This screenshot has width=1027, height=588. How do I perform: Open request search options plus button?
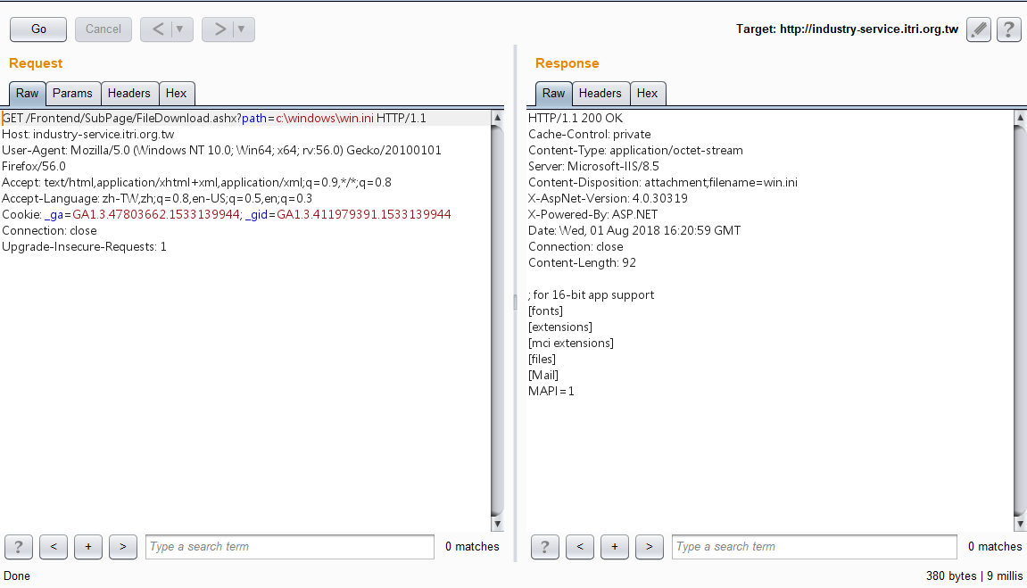pyautogui.click(x=88, y=547)
